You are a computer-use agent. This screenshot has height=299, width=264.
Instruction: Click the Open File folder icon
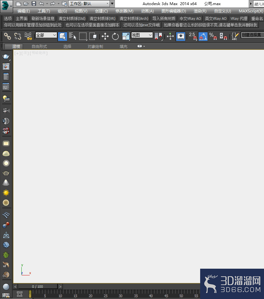(x=26, y=4)
